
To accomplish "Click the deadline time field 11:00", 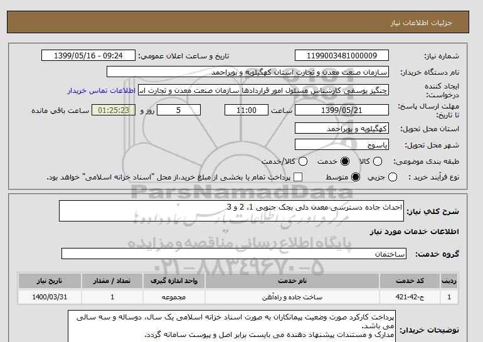I will coord(247,110).
